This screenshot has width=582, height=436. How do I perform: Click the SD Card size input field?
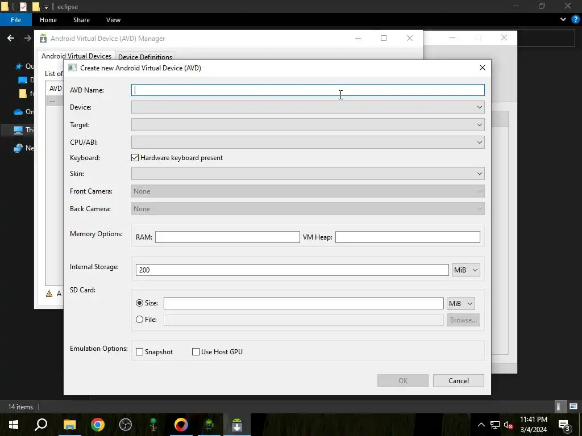tap(304, 303)
